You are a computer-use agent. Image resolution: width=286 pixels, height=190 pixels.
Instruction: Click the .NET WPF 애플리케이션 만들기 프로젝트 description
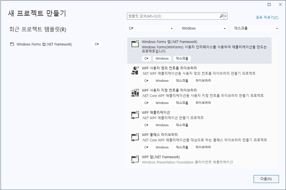pos(173,118)
